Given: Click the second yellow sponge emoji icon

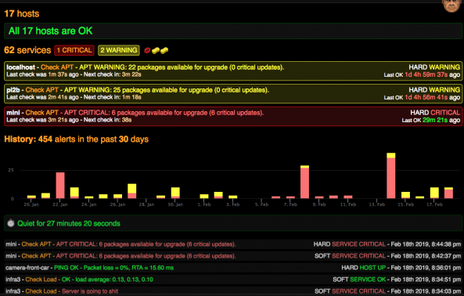Looking at the screenshot, I should (164, 51).
